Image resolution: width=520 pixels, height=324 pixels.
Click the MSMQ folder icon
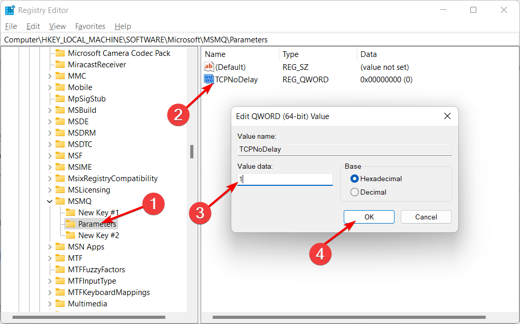[60, 201]
